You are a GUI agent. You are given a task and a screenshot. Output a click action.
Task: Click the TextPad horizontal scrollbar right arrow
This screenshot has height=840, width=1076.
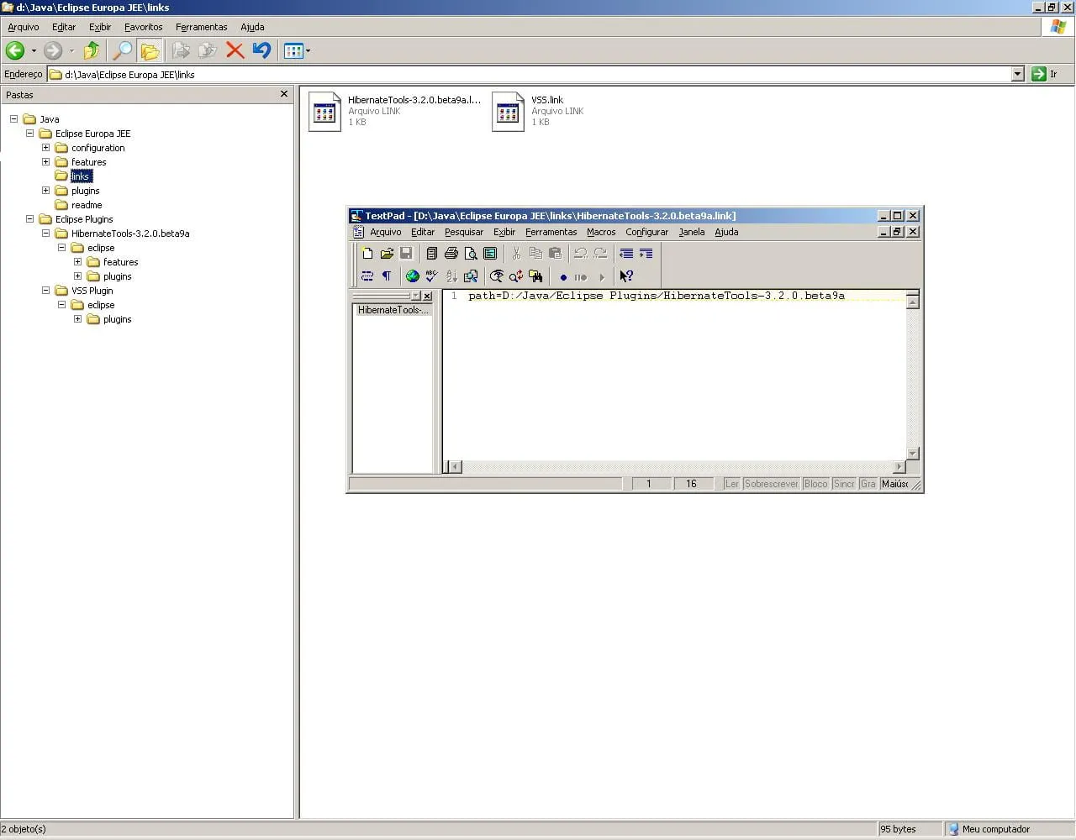tap(899, 467)
